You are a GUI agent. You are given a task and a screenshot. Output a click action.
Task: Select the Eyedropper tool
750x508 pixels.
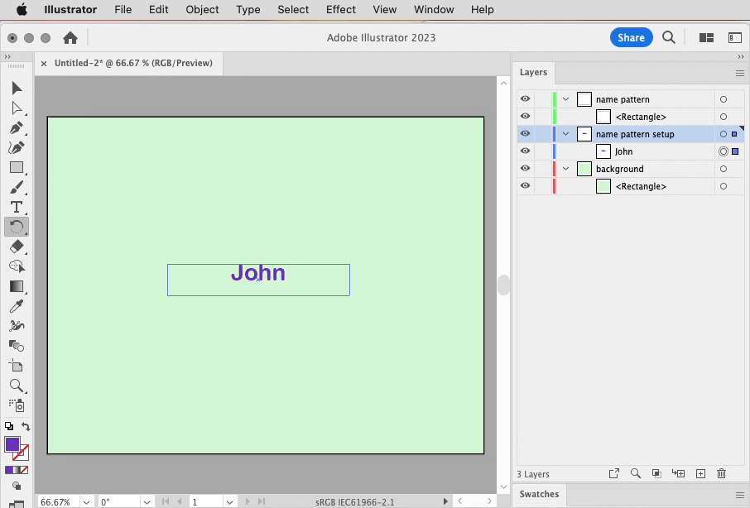pyautogui.click(x=17, y=306)
